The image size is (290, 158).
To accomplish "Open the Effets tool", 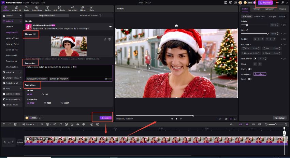I will click(91, 9).
